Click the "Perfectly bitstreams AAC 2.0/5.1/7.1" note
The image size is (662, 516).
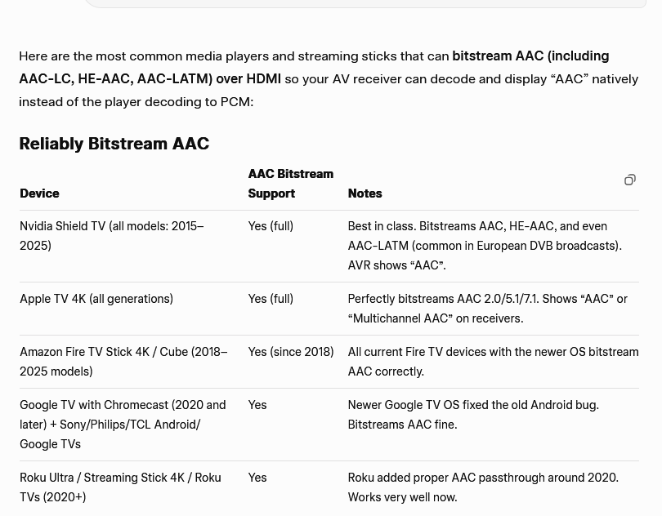click(x=487, y=309)
